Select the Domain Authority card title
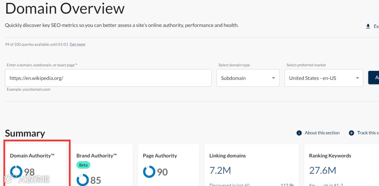379x186 pixels. pos(32,156)
